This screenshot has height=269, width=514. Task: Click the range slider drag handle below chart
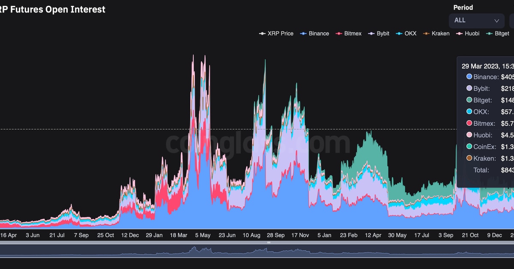point(269,242)
